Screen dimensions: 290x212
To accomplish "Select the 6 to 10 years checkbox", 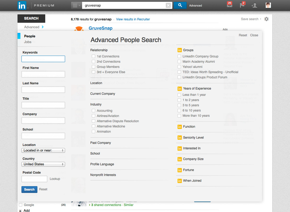I will pos(179,110).
